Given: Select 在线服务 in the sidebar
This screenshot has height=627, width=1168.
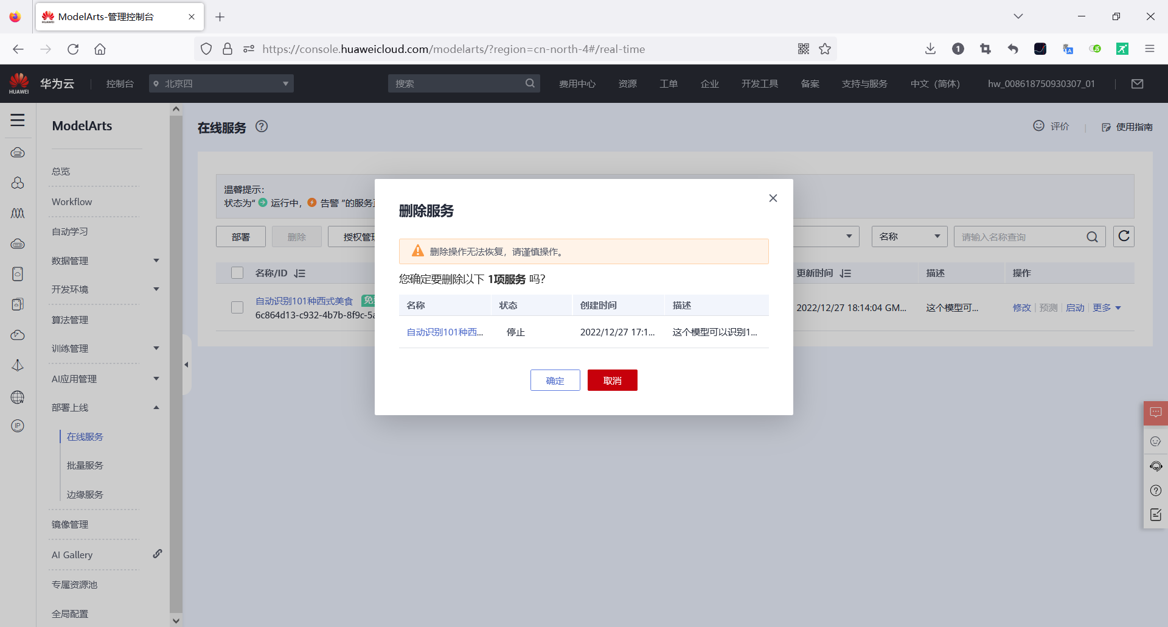Looking at the screenshot, I should pos(85,436).
